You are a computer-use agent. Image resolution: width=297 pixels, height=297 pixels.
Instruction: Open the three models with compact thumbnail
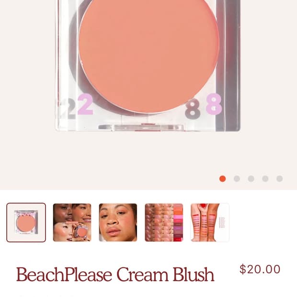tap(72, 222)
